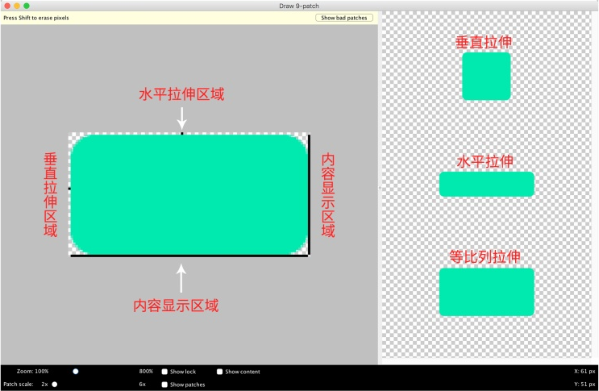
Task: Minimize the window with the yellow button
Action: tap(16, 6)
